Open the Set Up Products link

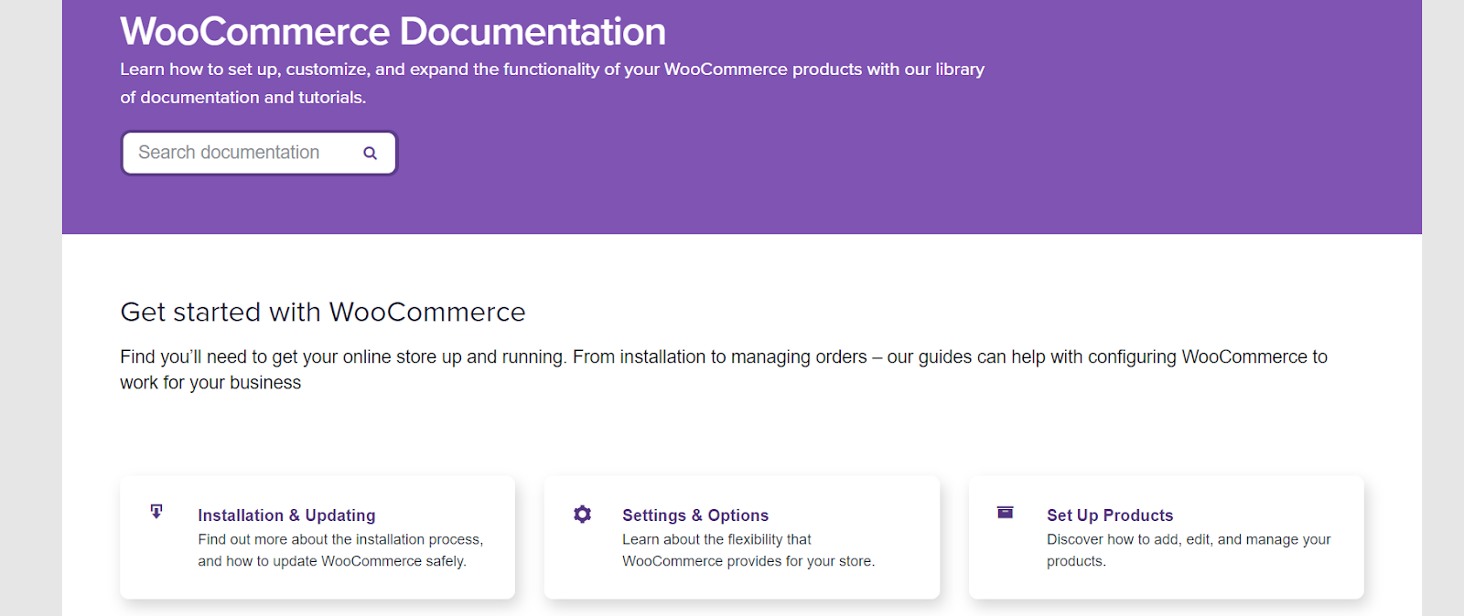1110,515
